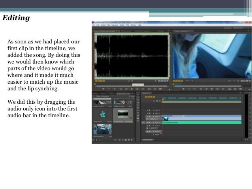Image resolution: width=252 pixels, height=189 pixels.
Task: Go to In point in Program monitor
Action: click(201, 89)
